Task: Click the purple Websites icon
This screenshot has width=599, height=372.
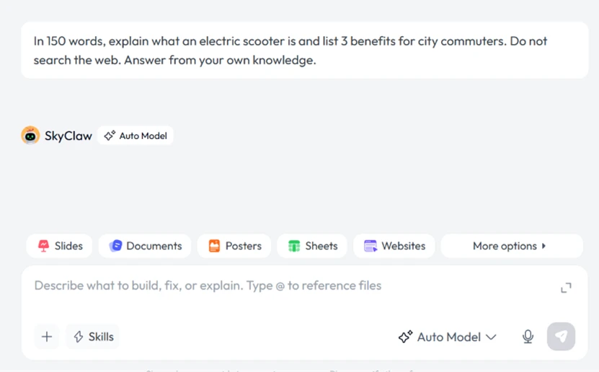Action: pos(371,246)
